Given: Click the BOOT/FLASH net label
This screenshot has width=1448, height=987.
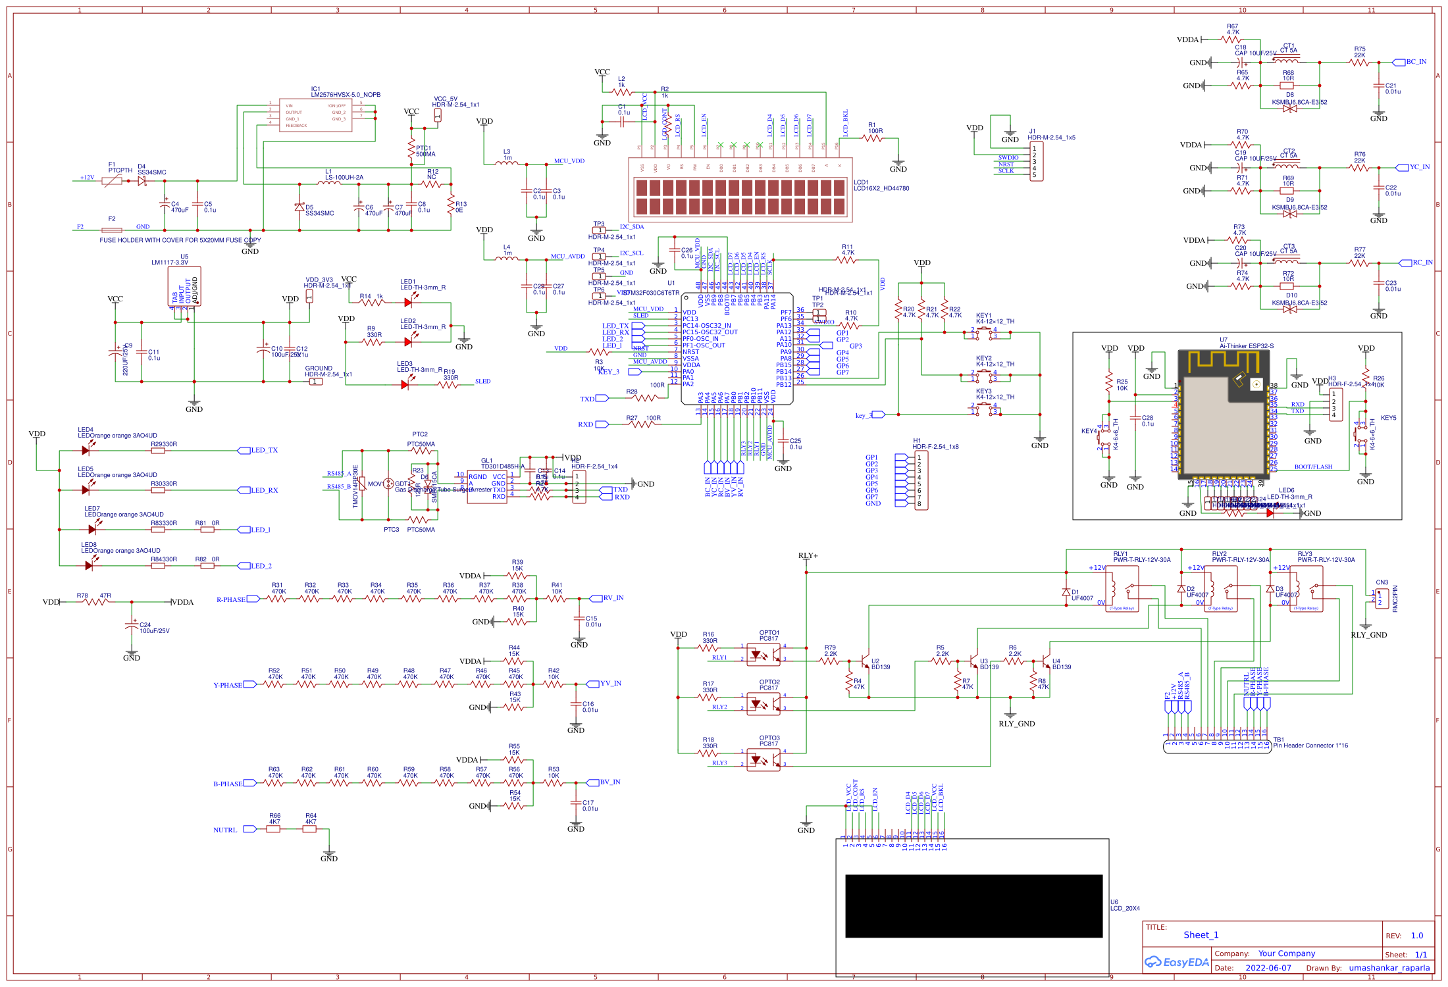Looking at the screenshot, I should tap(1312, 467).
